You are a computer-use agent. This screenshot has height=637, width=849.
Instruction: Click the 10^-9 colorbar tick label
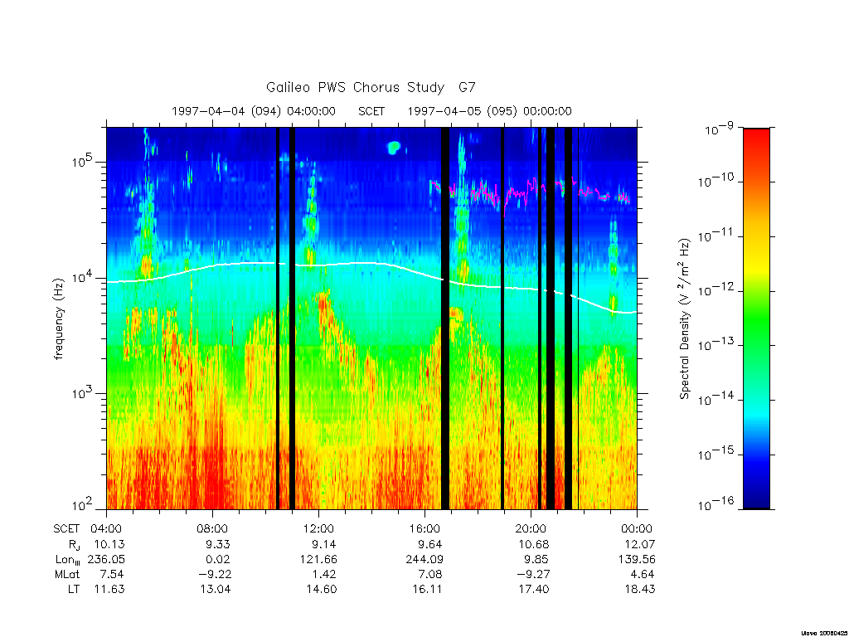[720, 129]
